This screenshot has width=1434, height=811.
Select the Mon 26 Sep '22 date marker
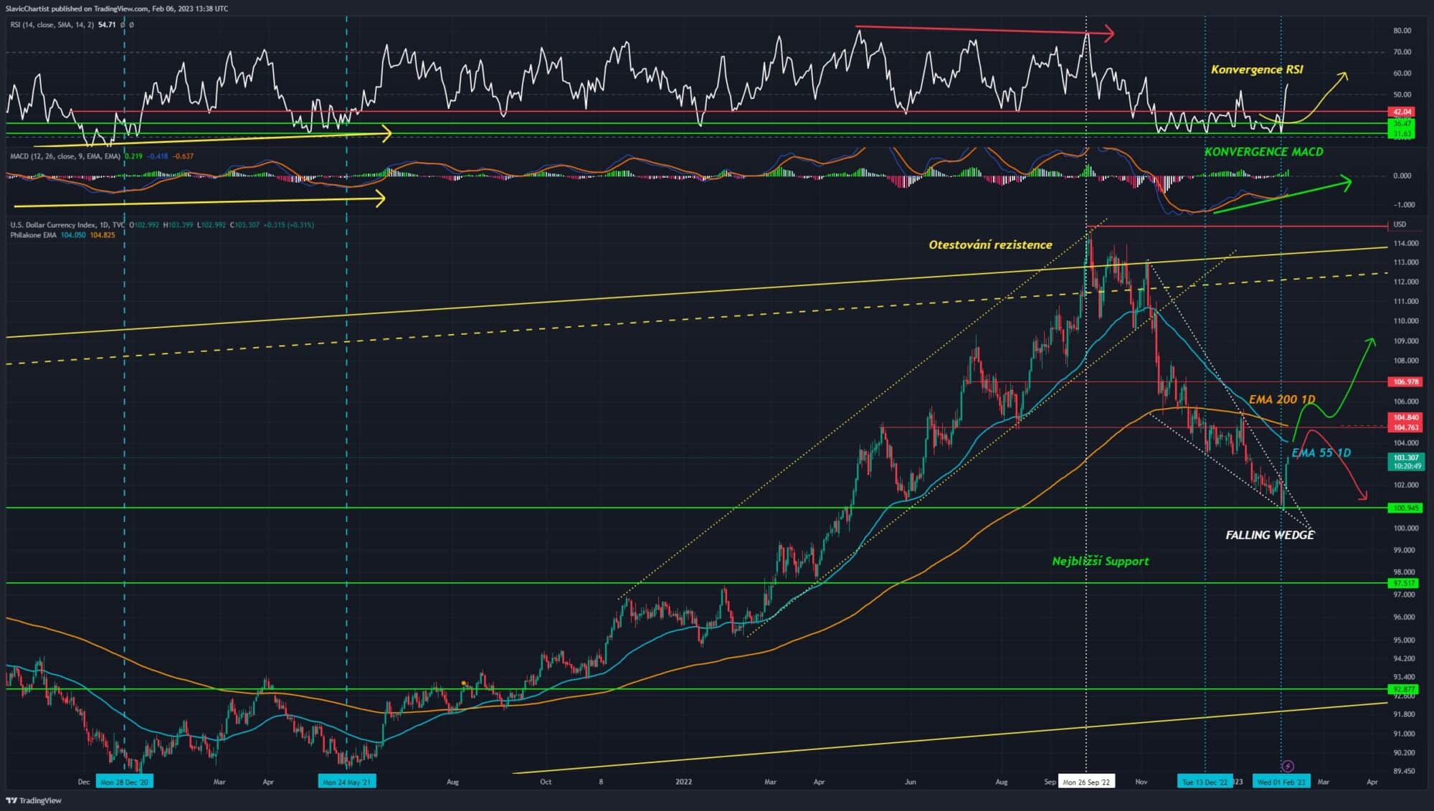pos(1086,782)
